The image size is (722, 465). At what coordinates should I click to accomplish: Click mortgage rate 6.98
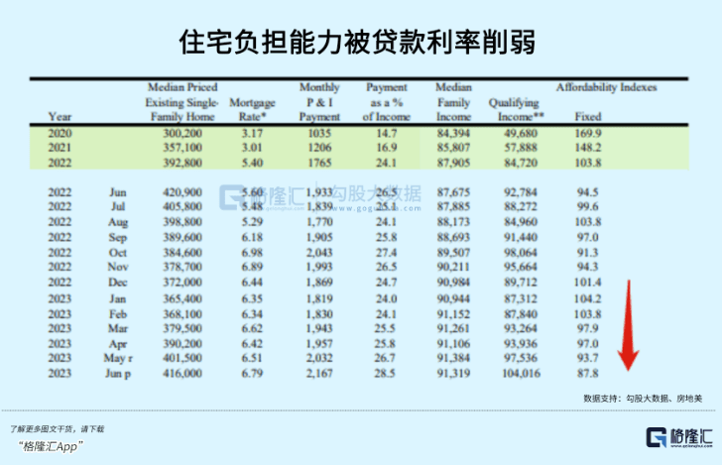click(252, 253)
